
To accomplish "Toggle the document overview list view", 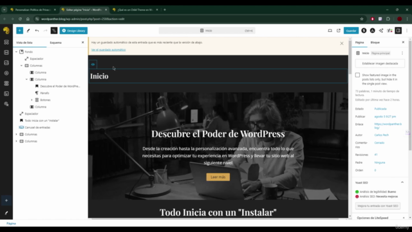I will (x=54, y=30).
